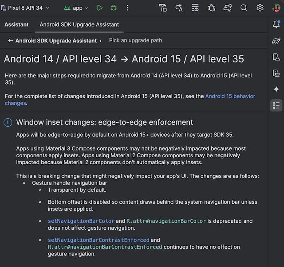Open the Notifications bell in the sidebar
Screen dimensions: 284x267
[276, 24]
